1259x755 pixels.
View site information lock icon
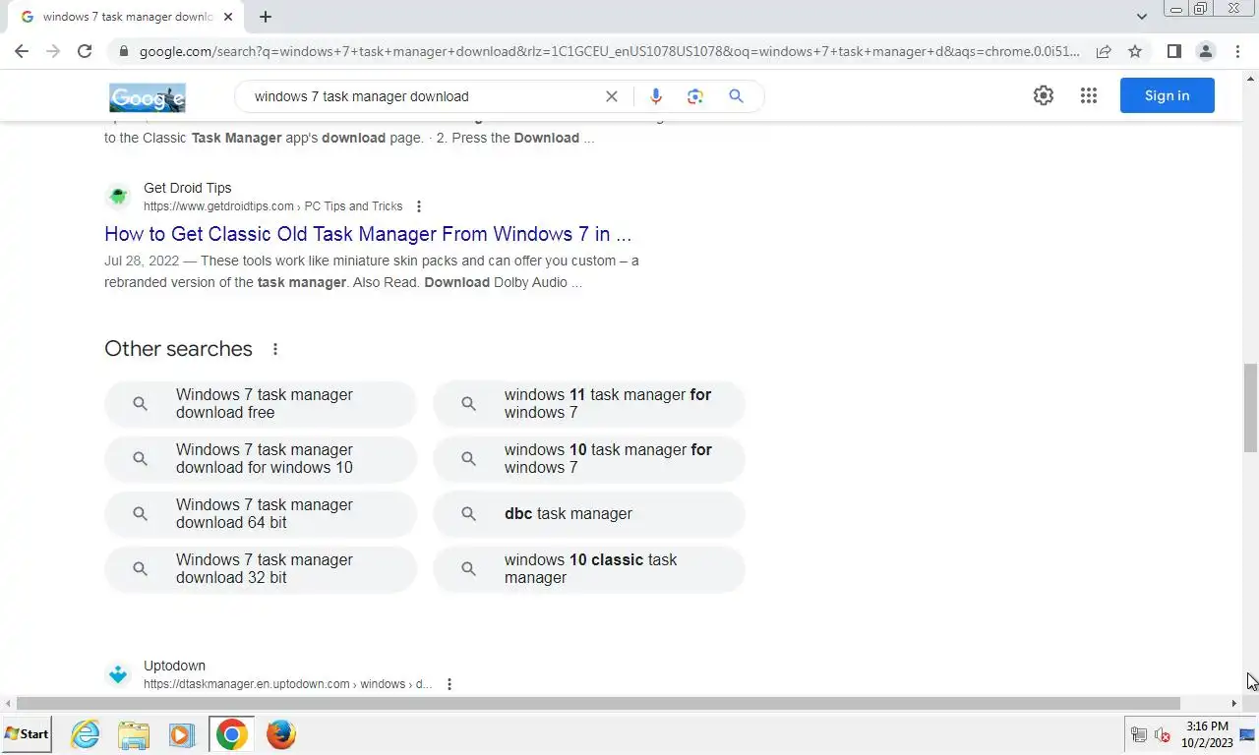(x=123, y=51)
